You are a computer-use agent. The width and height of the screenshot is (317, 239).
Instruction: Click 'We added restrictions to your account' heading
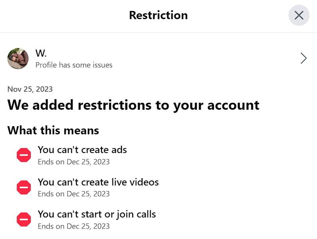[133, 105]
